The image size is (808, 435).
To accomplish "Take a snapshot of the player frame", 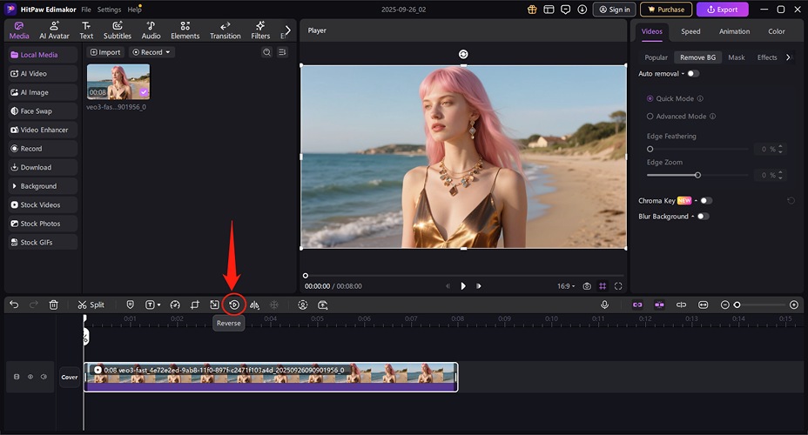I will coord(587,286).
